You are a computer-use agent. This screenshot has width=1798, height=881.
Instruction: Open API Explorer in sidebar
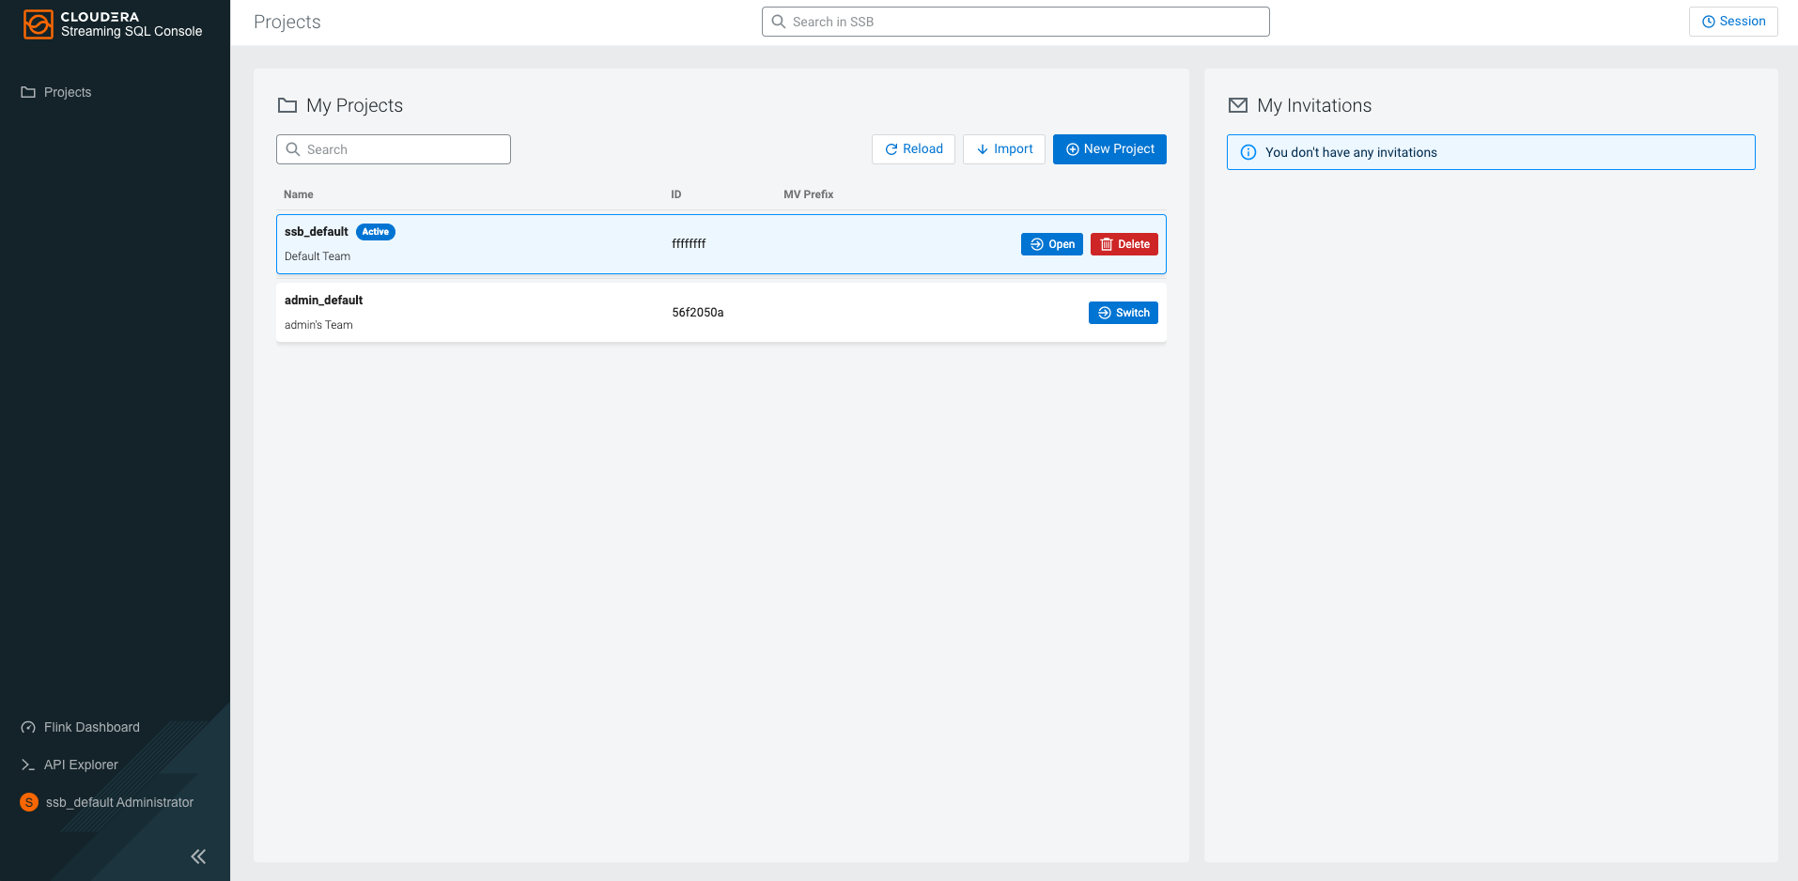point(81,765)
